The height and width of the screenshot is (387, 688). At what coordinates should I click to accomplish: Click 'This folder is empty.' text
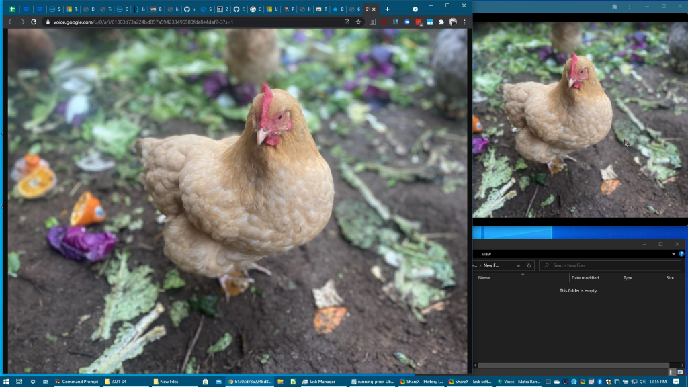pyautogui.click(x=578, y=290)
